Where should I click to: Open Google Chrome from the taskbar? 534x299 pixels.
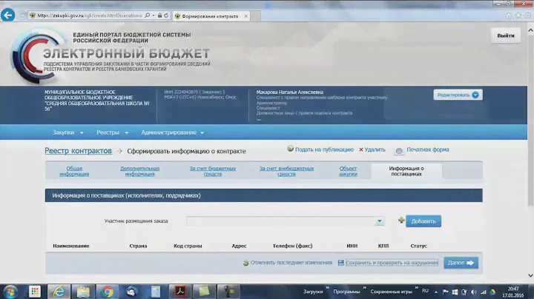pyautogui.click(x=107, y=291)
